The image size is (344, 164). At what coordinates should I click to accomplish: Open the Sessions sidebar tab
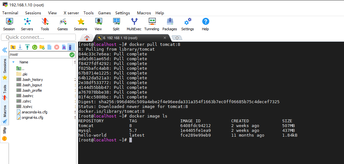coord(4,69)
